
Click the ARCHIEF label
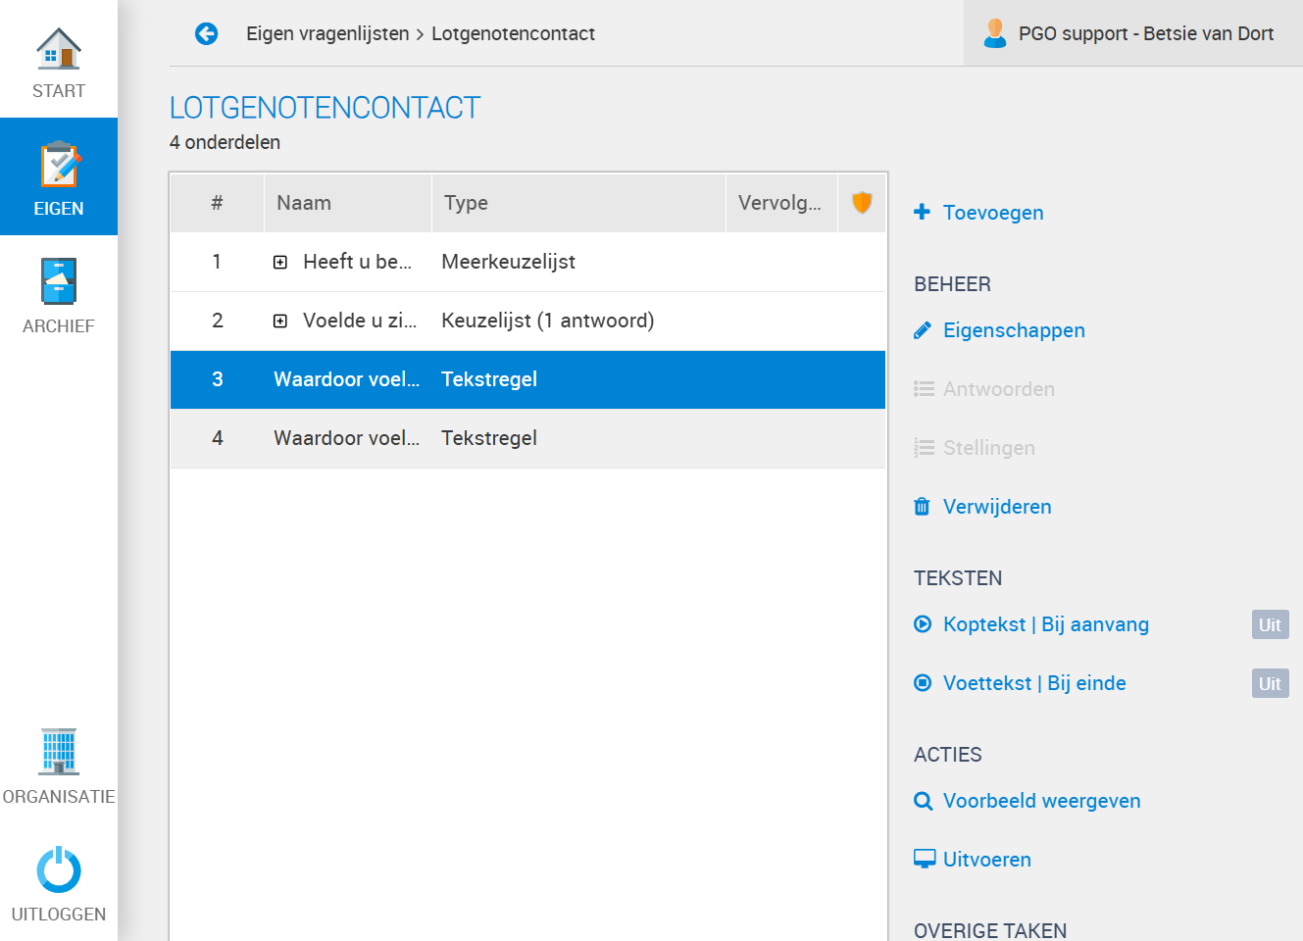[x=59, y=326]
